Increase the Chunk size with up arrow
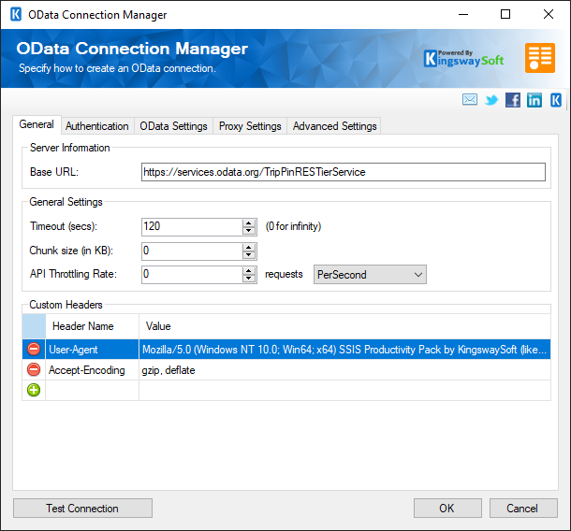This screenshot has height=531, width=571. 249,248
